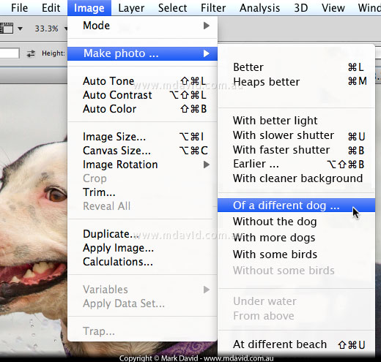381x362 pixels.
Task: Choose With cleaner background
Action: [296, 178]
